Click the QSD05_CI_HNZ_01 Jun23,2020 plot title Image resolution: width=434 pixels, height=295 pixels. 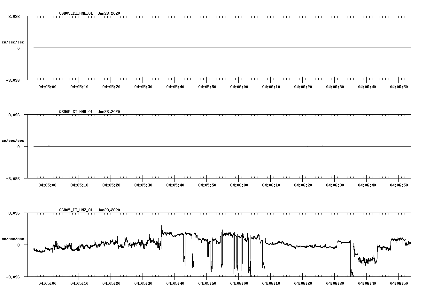click(89, 210)
